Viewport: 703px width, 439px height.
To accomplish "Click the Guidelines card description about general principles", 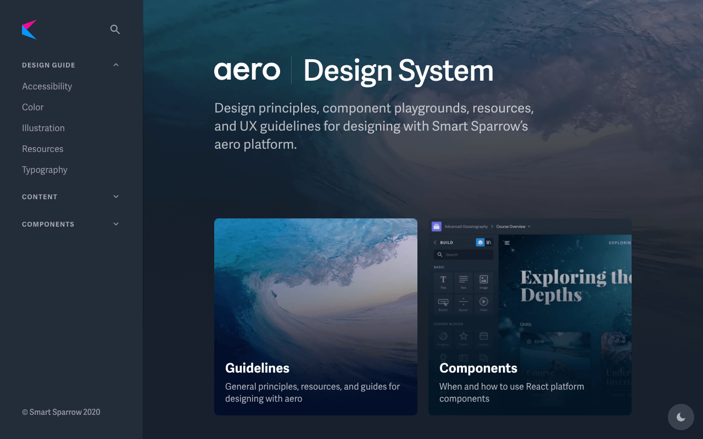I will click(313, 392).
